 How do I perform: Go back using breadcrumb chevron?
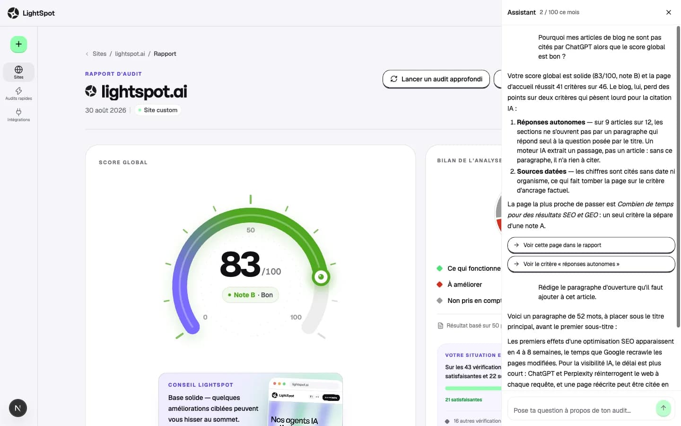[x=87, y=54]
